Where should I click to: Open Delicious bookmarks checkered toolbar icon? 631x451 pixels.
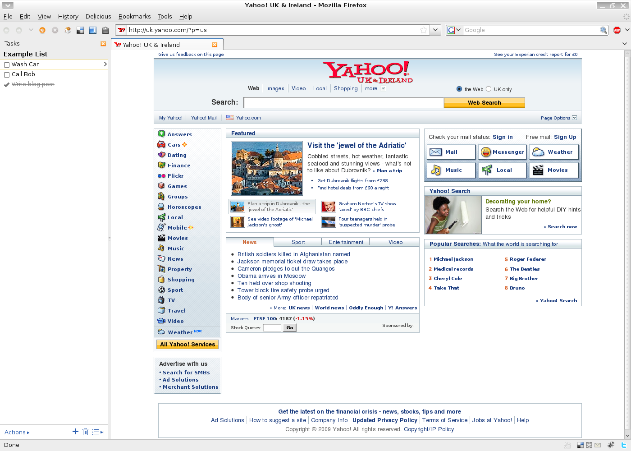(x=80, y=30)
